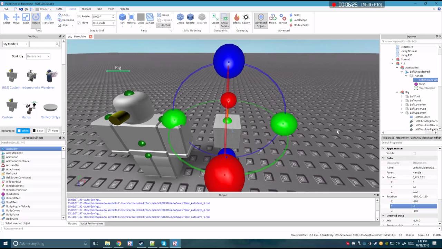
Task: Toggle the Advanced Objects panel button
Action: [261, 21]
